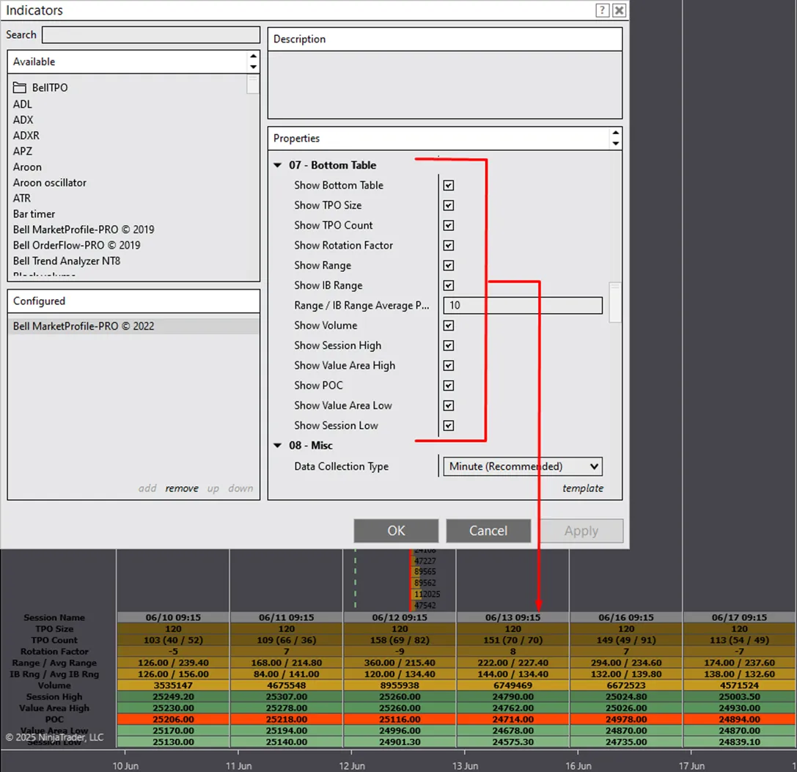This screenshot has height=772, width=797.
Task: Collapse the 07 - Bottom Table section
Action: click(x=278, y=166)
